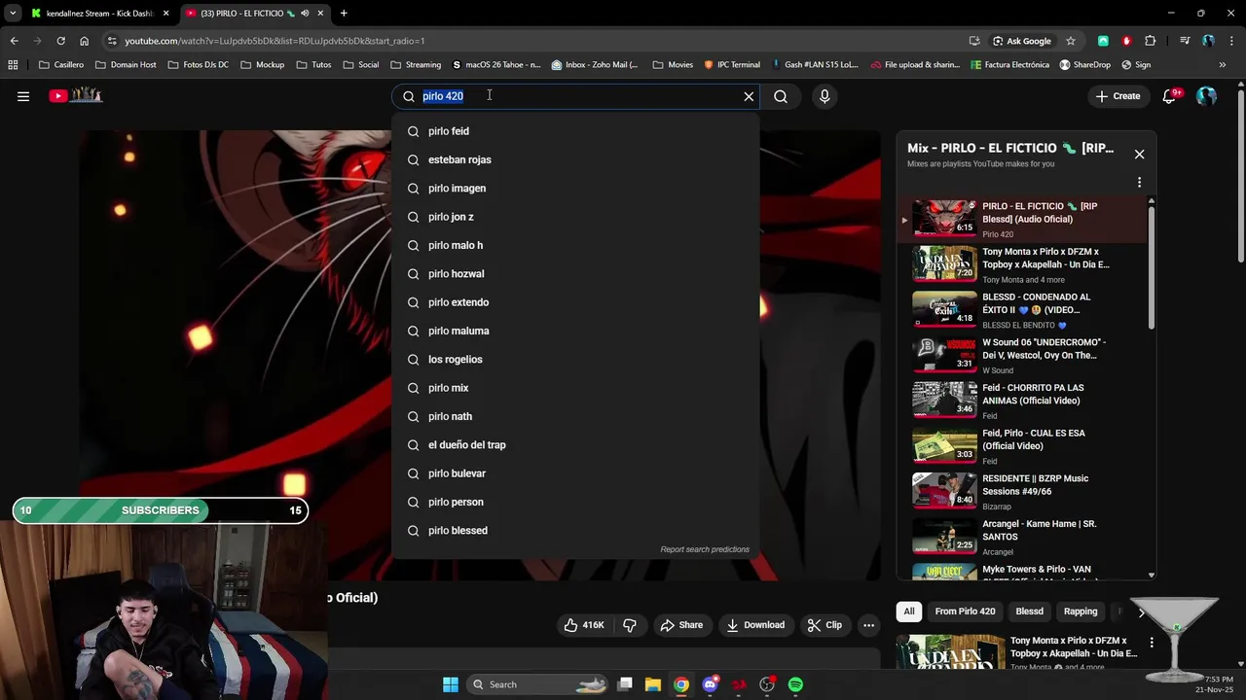Screen dimensions: 1246x700
Task: Close the Mix playlist panel
Action: coord(1139,154)
